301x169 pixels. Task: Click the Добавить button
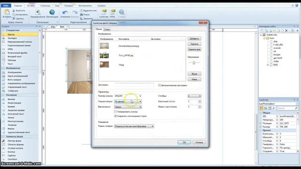pyautogui.click(x=194, y=38)
